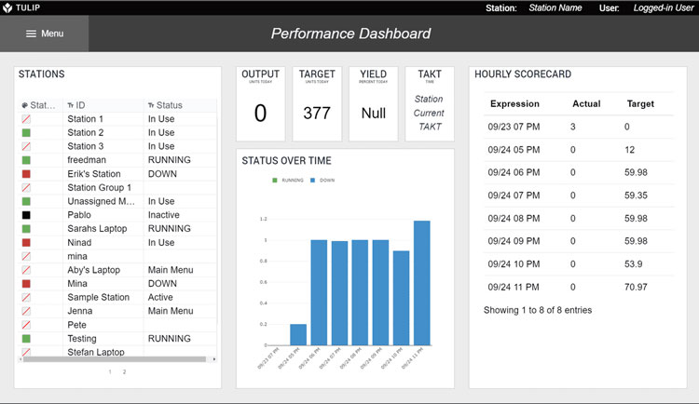Click empty status icon of Sample Station
Screen dimensions: 699x404
(x=26, y=298)
